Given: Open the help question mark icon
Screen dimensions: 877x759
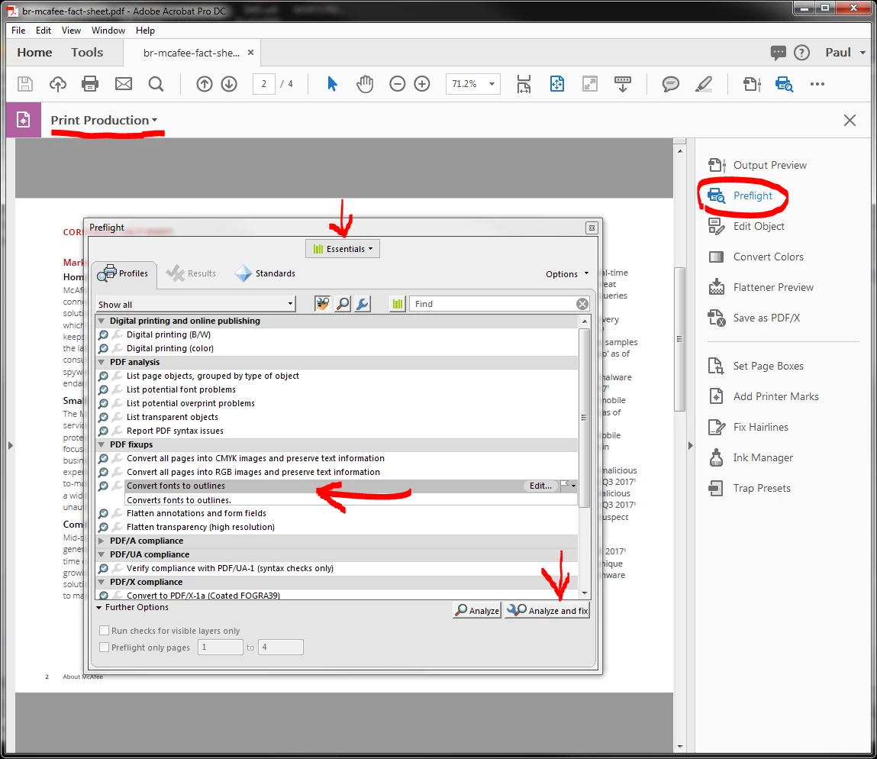Looking at the screenshot, I should [x=801, y=53].
